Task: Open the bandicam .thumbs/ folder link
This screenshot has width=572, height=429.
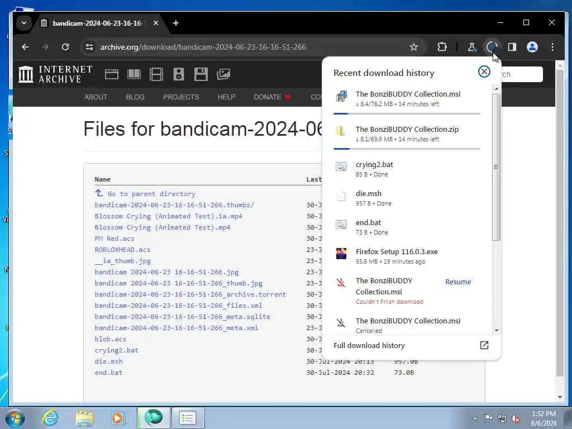Action: coord(174,205)
